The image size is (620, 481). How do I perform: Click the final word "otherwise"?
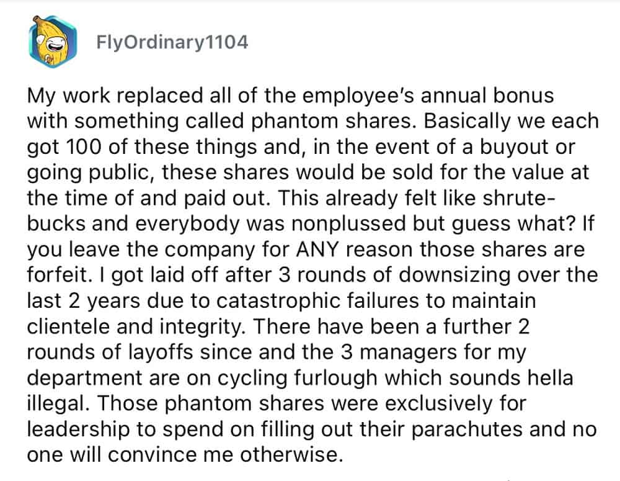coord(286,454)
